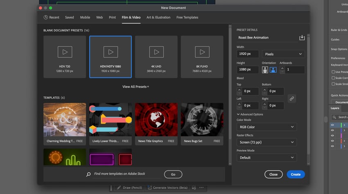Click the Artboards count stepper

point(282,70)
